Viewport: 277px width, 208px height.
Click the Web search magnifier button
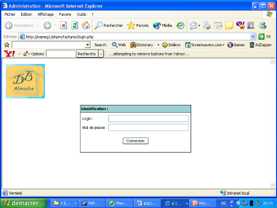tap(119, 45)
